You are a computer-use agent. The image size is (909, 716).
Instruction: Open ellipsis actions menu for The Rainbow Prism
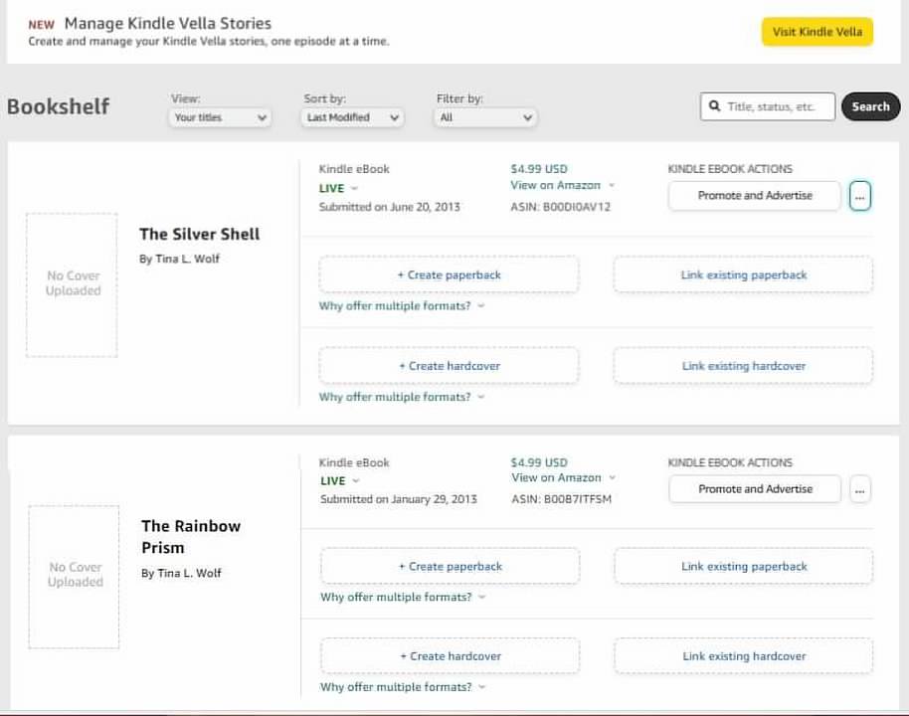859,489
